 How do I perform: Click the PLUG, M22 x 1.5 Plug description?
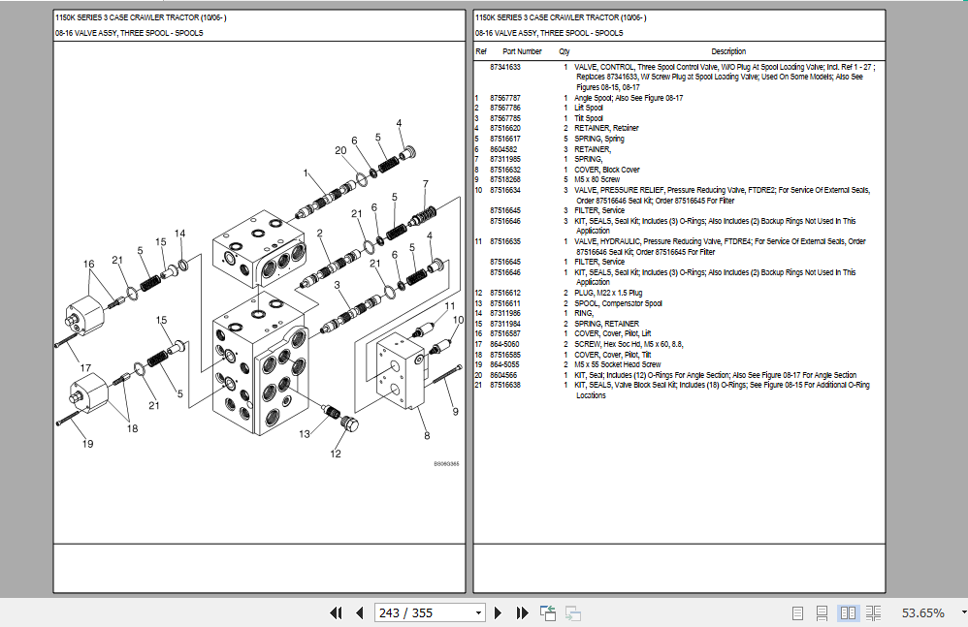608,293
